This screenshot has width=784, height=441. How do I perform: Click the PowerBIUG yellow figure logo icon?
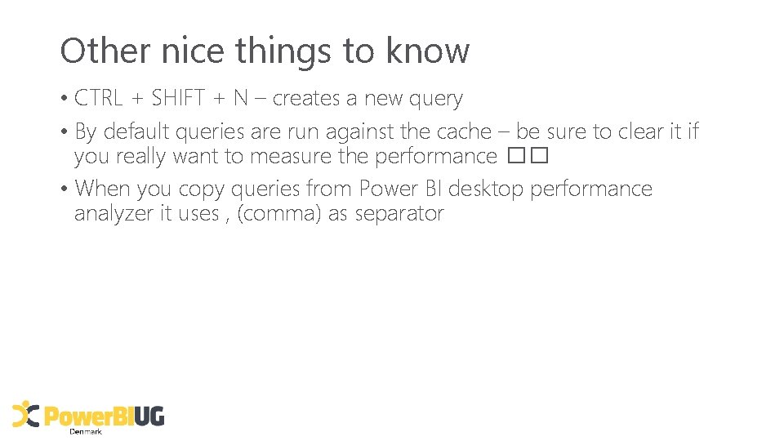(x=25, y=414)
